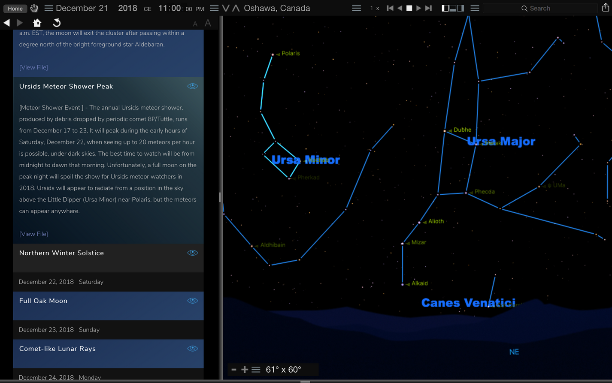Click the revert/undo arrow icon
This screenshot has height=383, width=612.
tap(56, 22)
